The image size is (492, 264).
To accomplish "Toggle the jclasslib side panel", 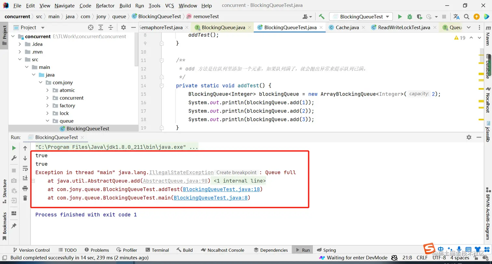I will (x=488, y=131).
